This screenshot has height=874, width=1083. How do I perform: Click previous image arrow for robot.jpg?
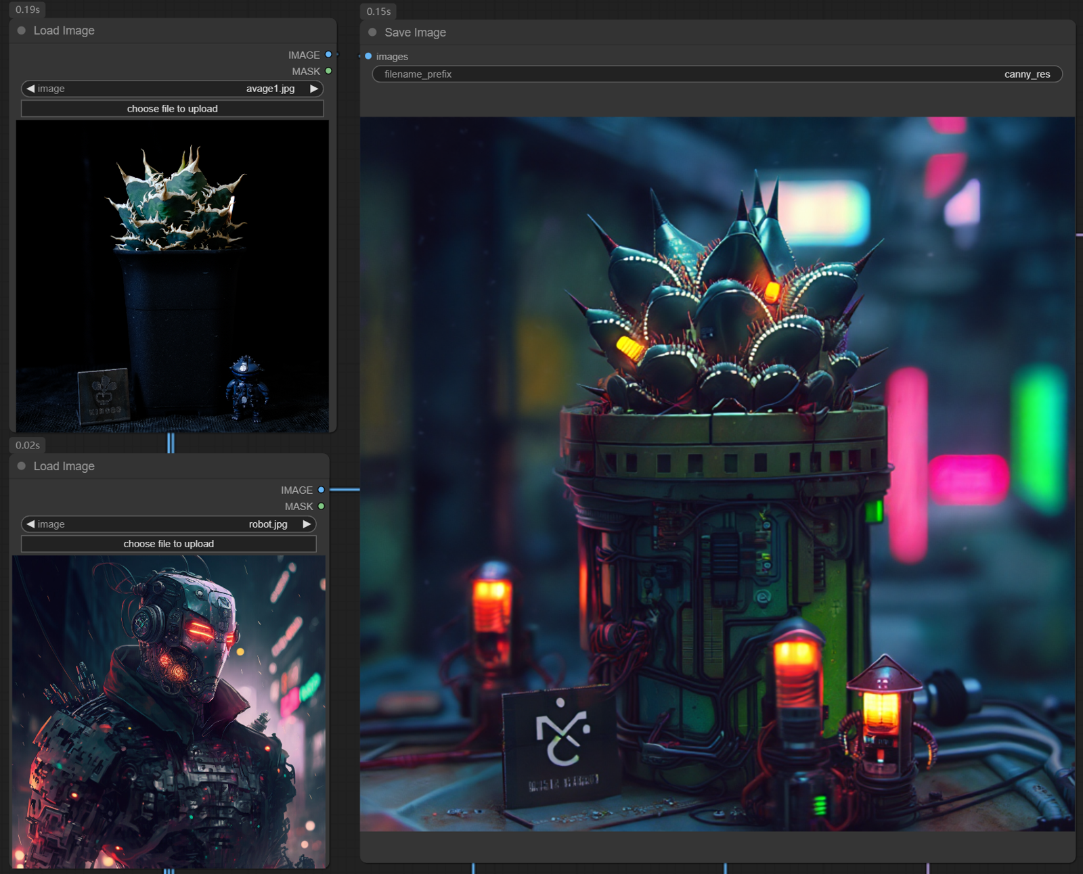point(30,524)
